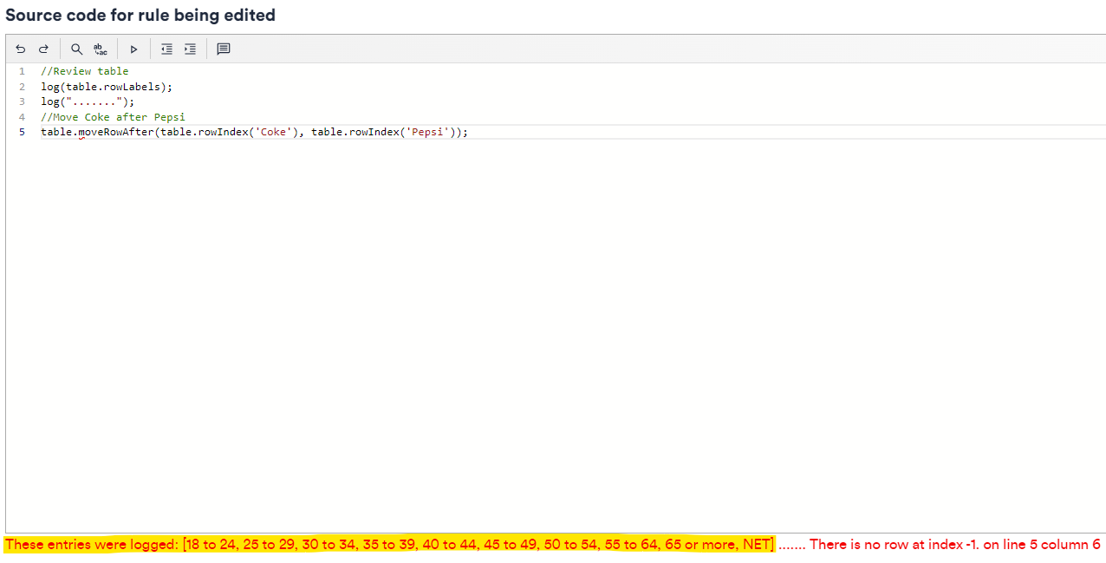Viewport: 1106px width, 563px height.
Task: Click empty area of the code editor
Action: (555, 330)
